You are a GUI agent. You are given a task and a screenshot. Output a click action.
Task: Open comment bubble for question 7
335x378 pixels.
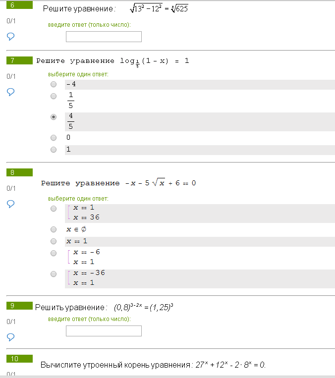10,92
